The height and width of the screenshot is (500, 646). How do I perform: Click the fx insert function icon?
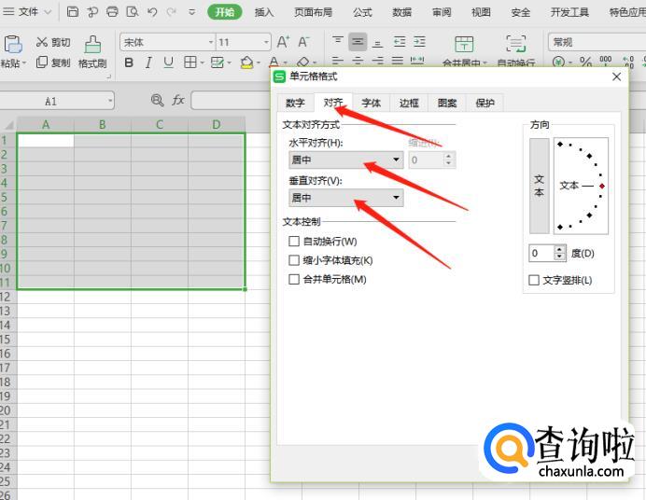tap(178, 100)
